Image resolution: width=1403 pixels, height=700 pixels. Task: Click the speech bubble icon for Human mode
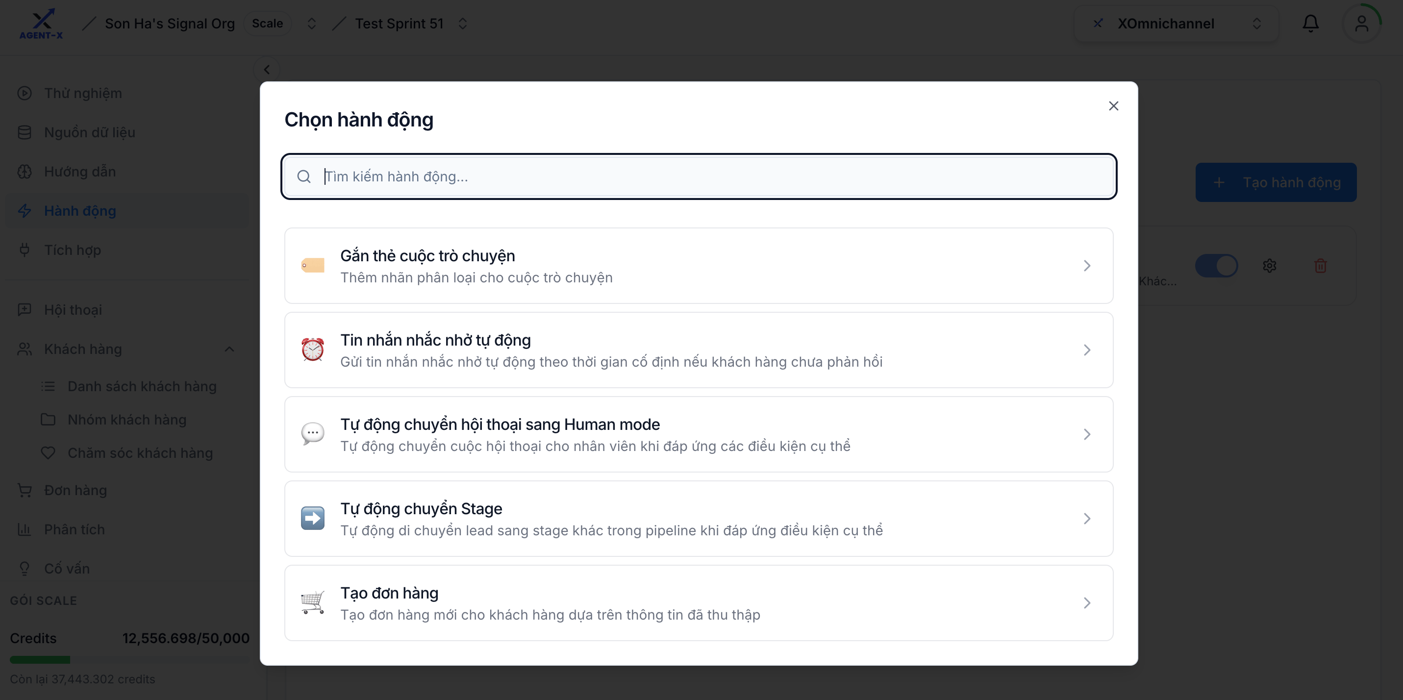(x=313, y=434)
